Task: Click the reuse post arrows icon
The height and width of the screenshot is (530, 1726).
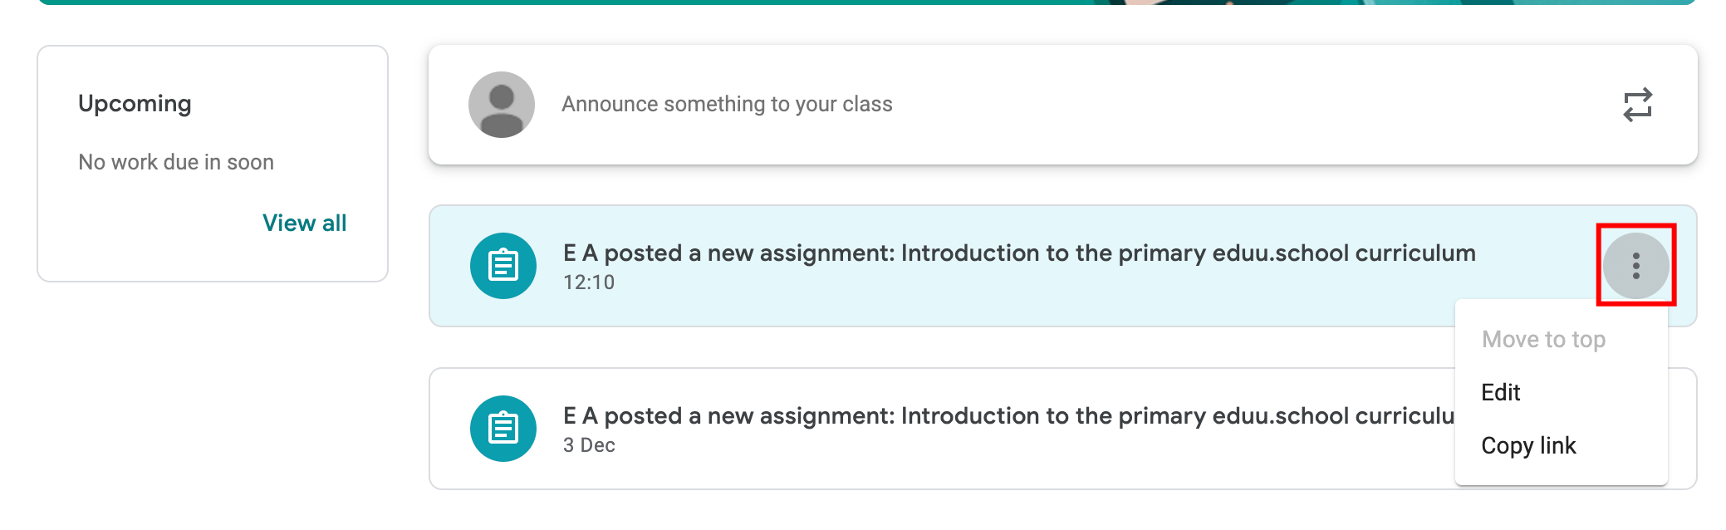Action: coord(1637,105)
